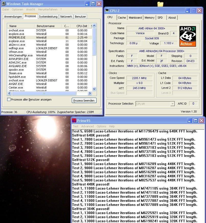Open the Optionen menu in Task-Manager
Screen dimensions: 206x223
17,9
